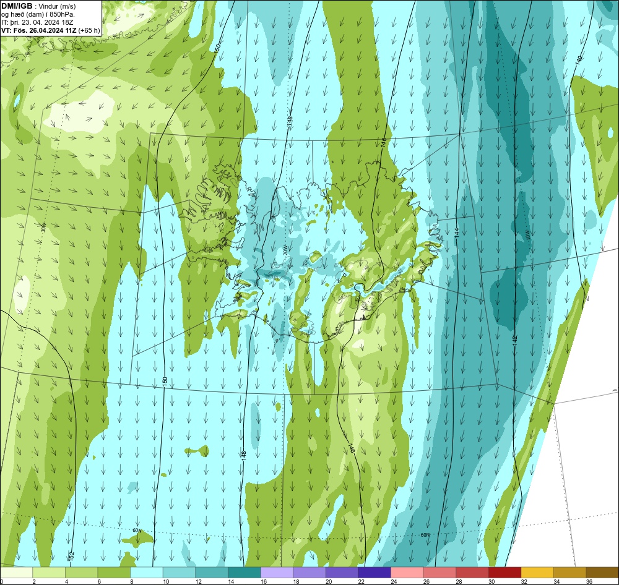Select the 4–6 m/s light green swatch
This screenshot has width=619, height=585.
(81, 573)
